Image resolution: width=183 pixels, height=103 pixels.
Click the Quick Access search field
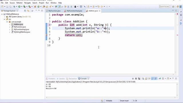click(x=164, y=7)
